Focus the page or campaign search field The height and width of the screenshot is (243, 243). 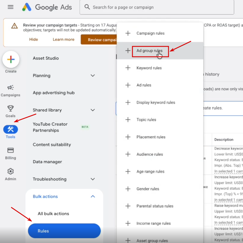(x=157, y=7)
